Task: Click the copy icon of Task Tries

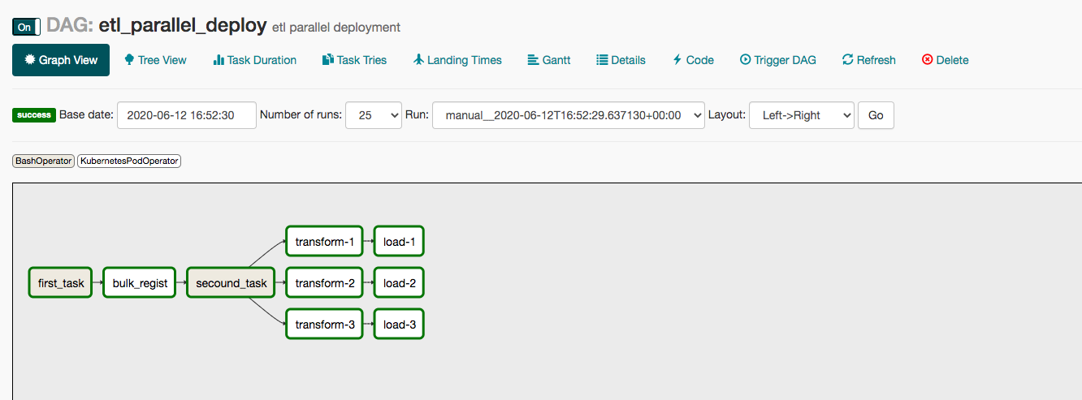Action: coord(328,60)
